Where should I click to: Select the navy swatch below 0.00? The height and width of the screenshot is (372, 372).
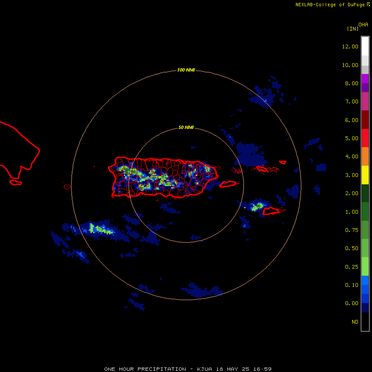coord(365,308)
